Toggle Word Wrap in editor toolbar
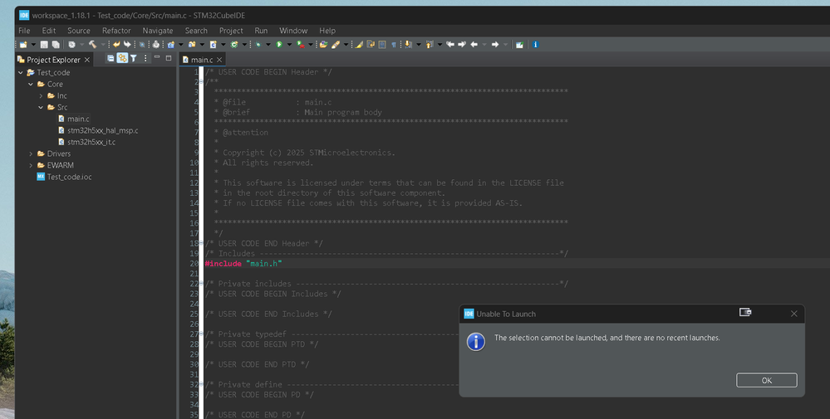The width and height of the screenshot is (830, 419). 371,44
